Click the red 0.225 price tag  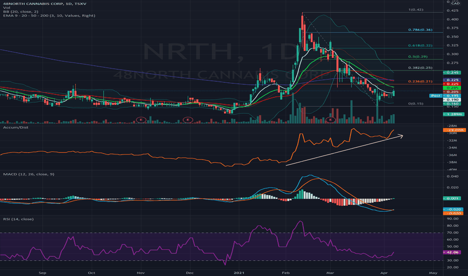(x=452, y=84)
